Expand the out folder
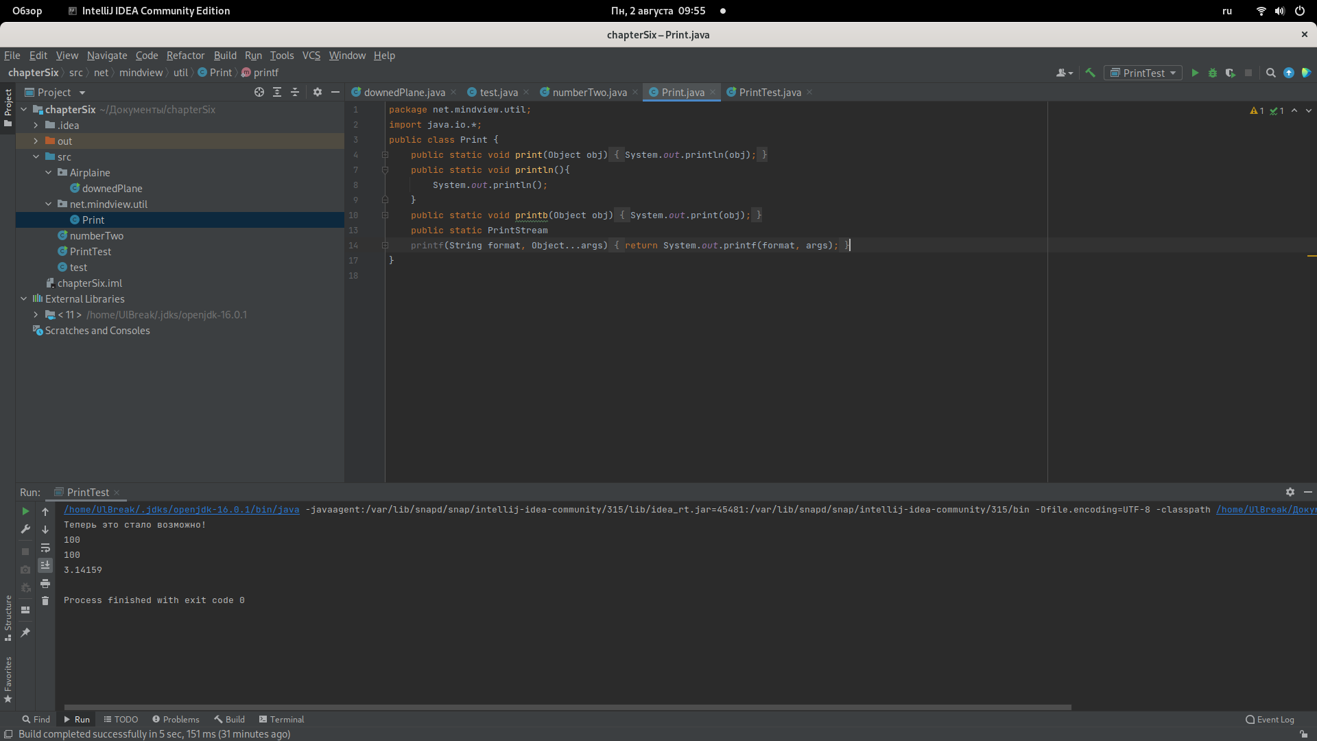1317x741 pixels. [36, 141]
